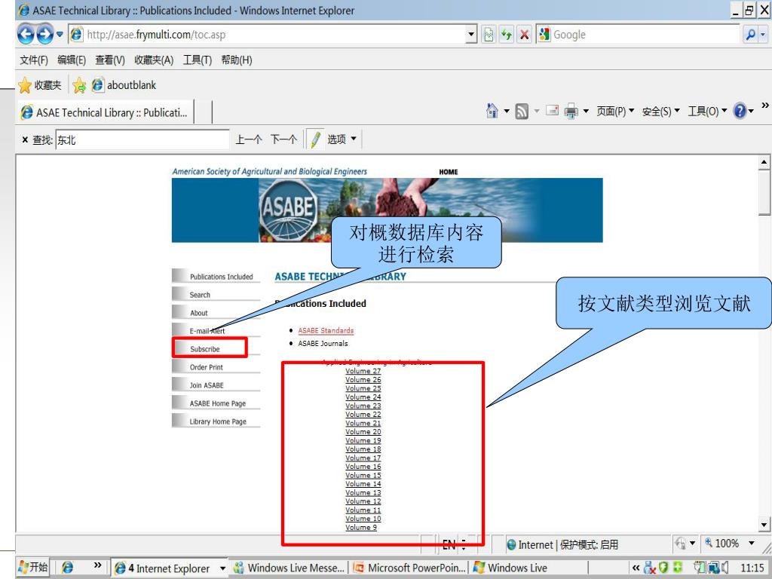
Task: Click the blue help question mark icon
Action: coord(740,111)
